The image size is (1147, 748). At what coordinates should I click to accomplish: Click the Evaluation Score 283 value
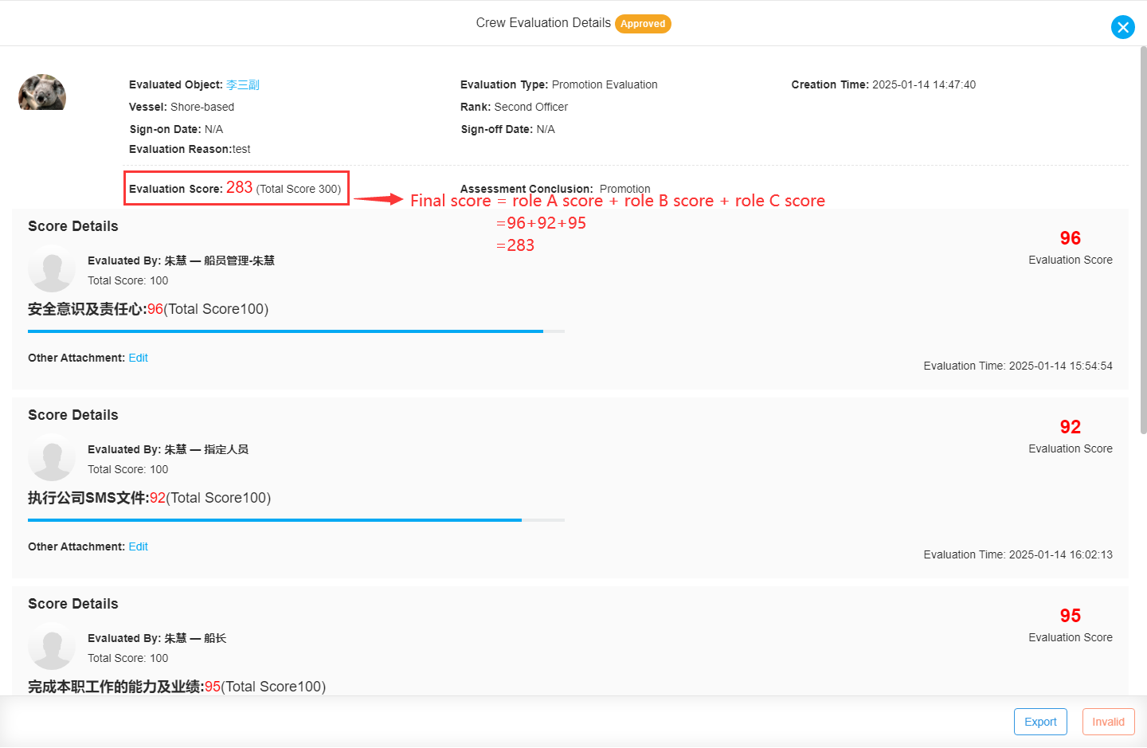tap(239, 187)
